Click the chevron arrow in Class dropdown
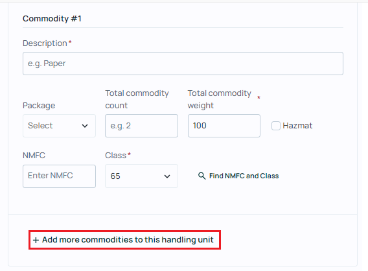Viewport: 368px width, 271px height. pos(167,176)
